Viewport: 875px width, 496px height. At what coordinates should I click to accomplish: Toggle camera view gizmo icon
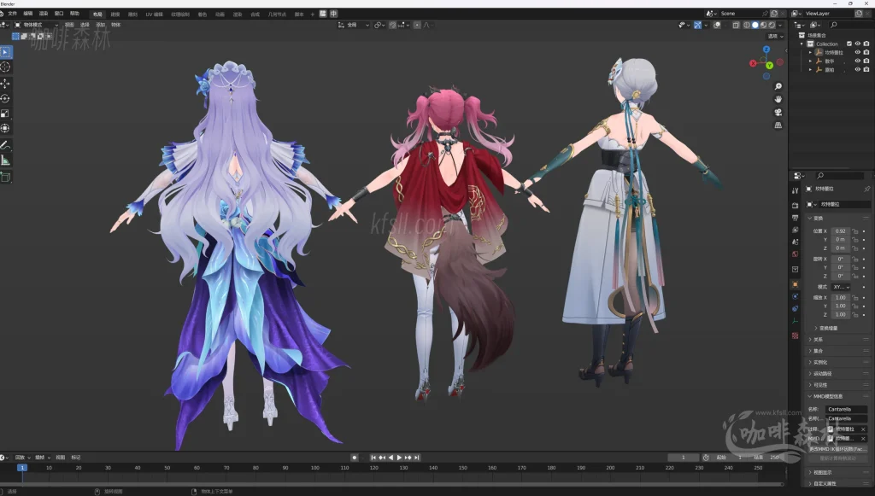click(x=778, y=112)
